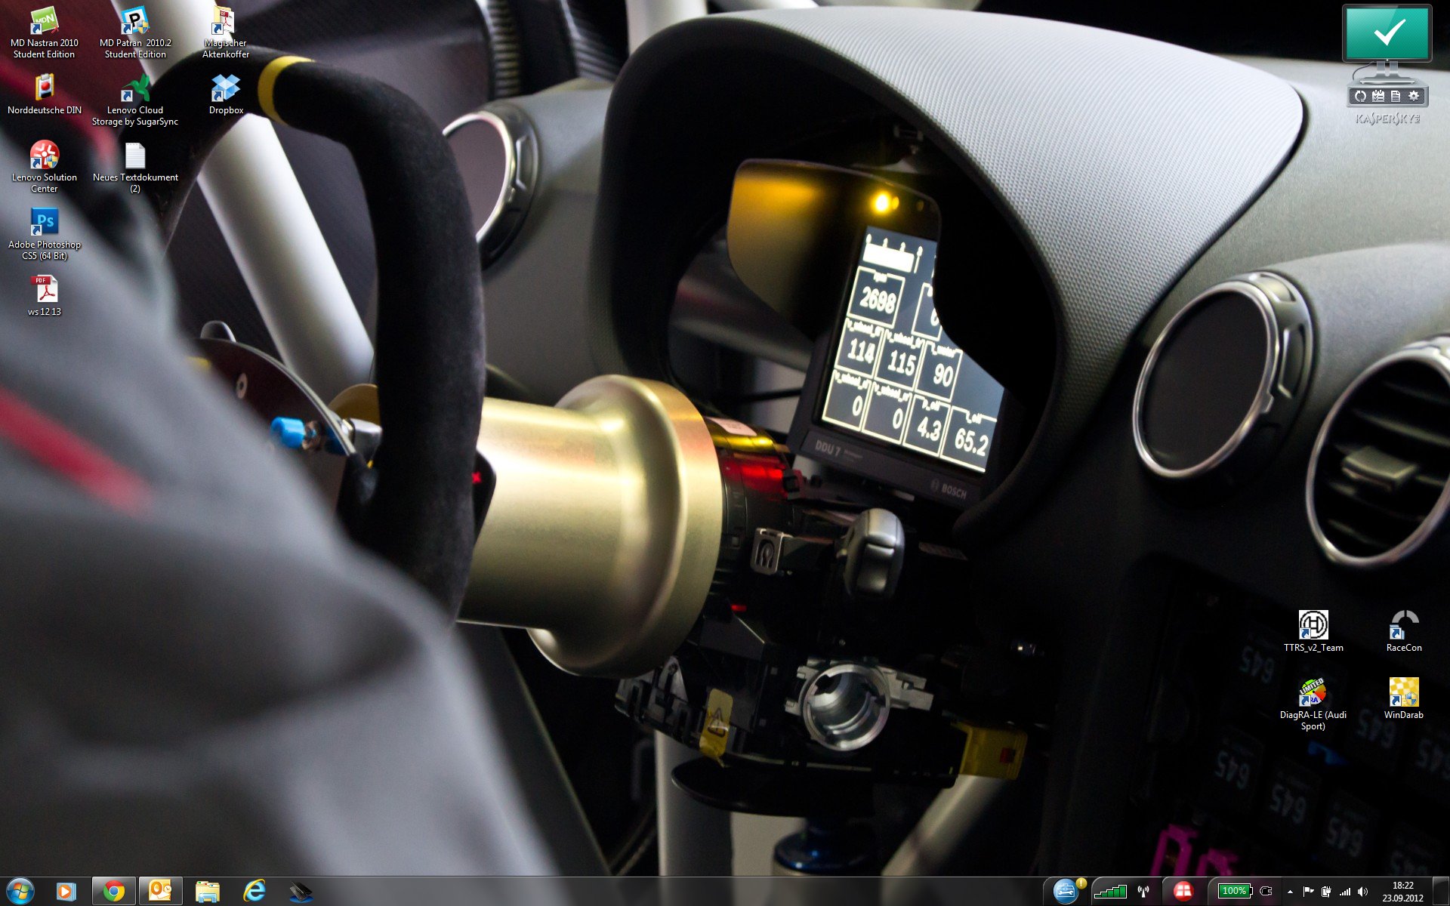The height and width of the screenshot is (906, 1450).
Task: Open DiagRA-LE (Audi Sport) shortcut
Action: pos(1313,704)
